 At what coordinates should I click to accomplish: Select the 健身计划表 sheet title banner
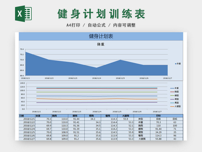point(101,36)
